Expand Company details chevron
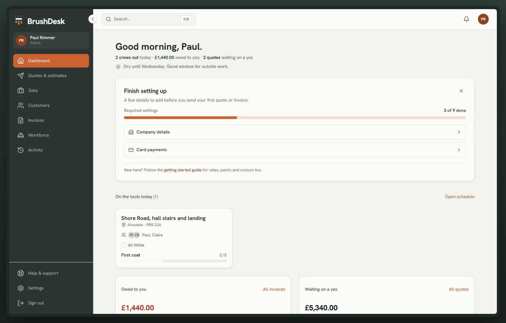The width and height of the screenshot is (506, 323). 459,132
